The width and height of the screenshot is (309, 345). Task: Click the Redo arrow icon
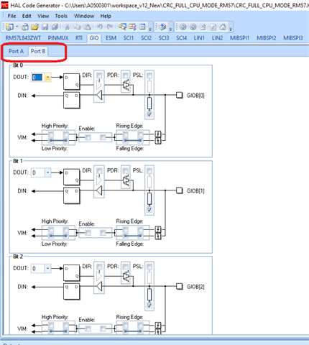[110, 27]
